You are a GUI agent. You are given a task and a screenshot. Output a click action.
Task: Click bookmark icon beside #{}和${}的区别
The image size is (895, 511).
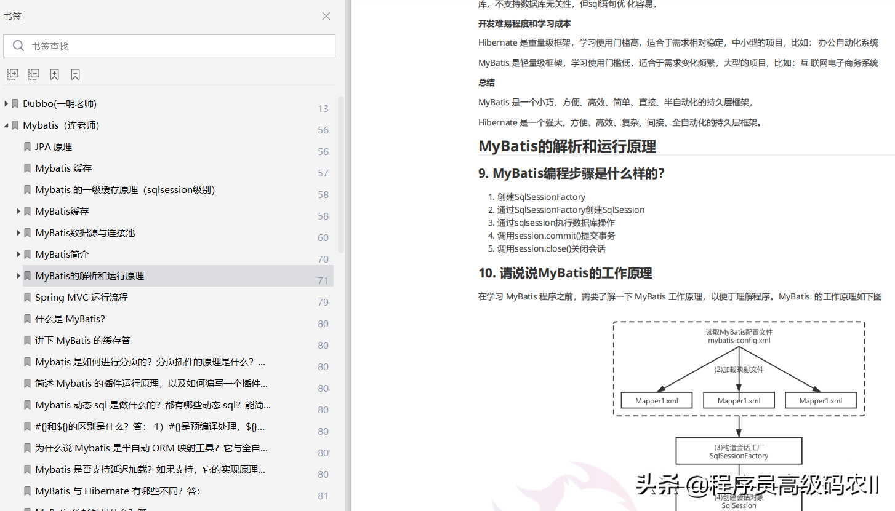[27, 427]
